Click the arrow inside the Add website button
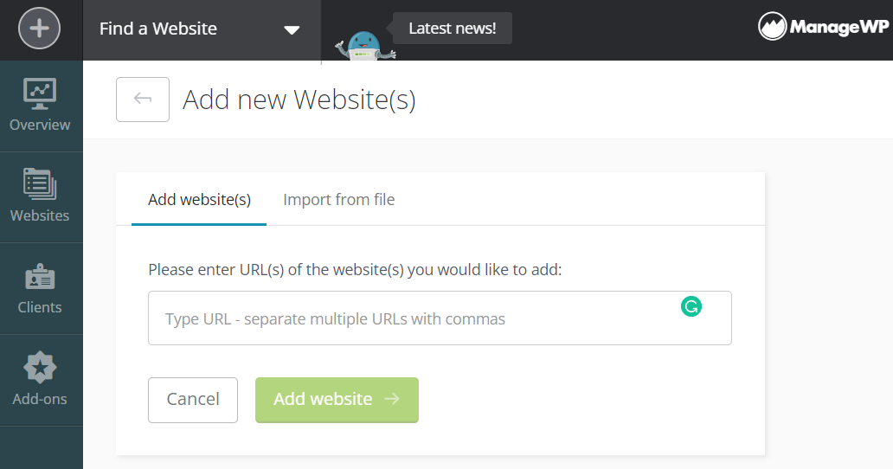The image size is (893, 469). click(392, 399)
